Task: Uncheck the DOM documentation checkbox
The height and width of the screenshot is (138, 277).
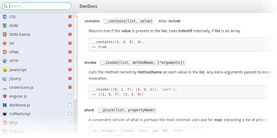Action: coord(70,26)
